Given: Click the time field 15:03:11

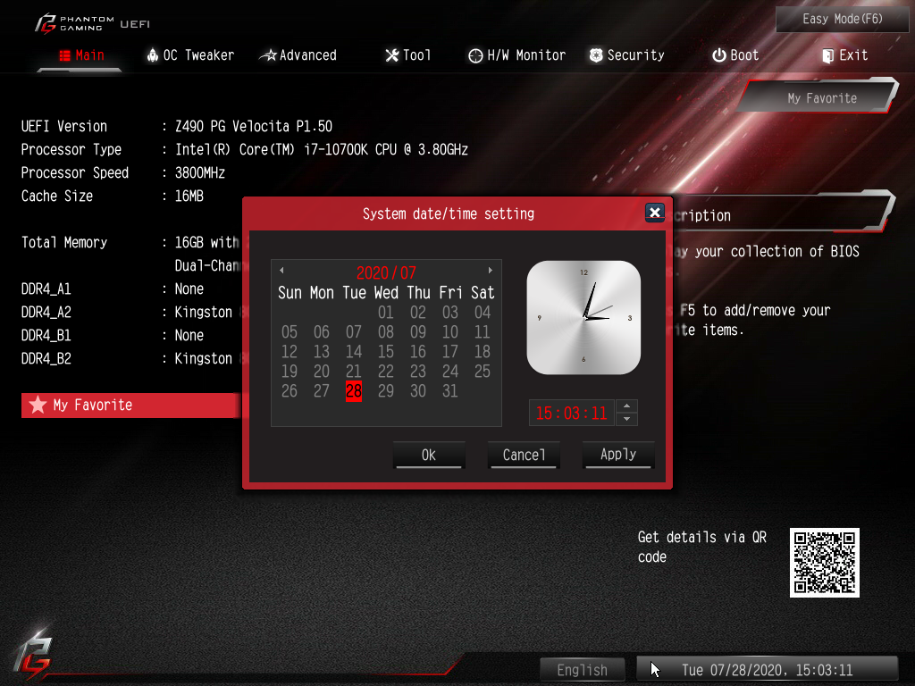Looking at the screenshot, I should (571, 413).
